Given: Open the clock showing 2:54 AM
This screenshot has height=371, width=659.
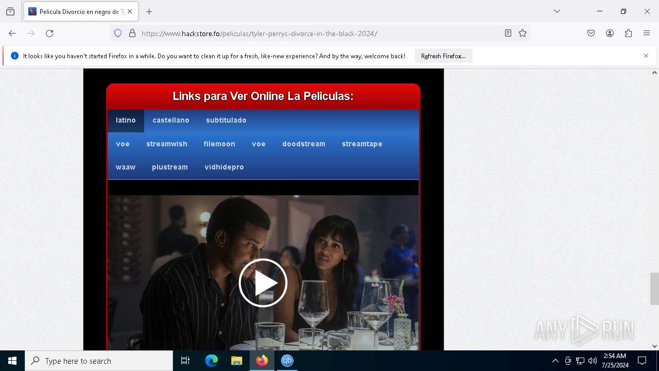Looking at the screenshot, I should (x=615, y=361).
